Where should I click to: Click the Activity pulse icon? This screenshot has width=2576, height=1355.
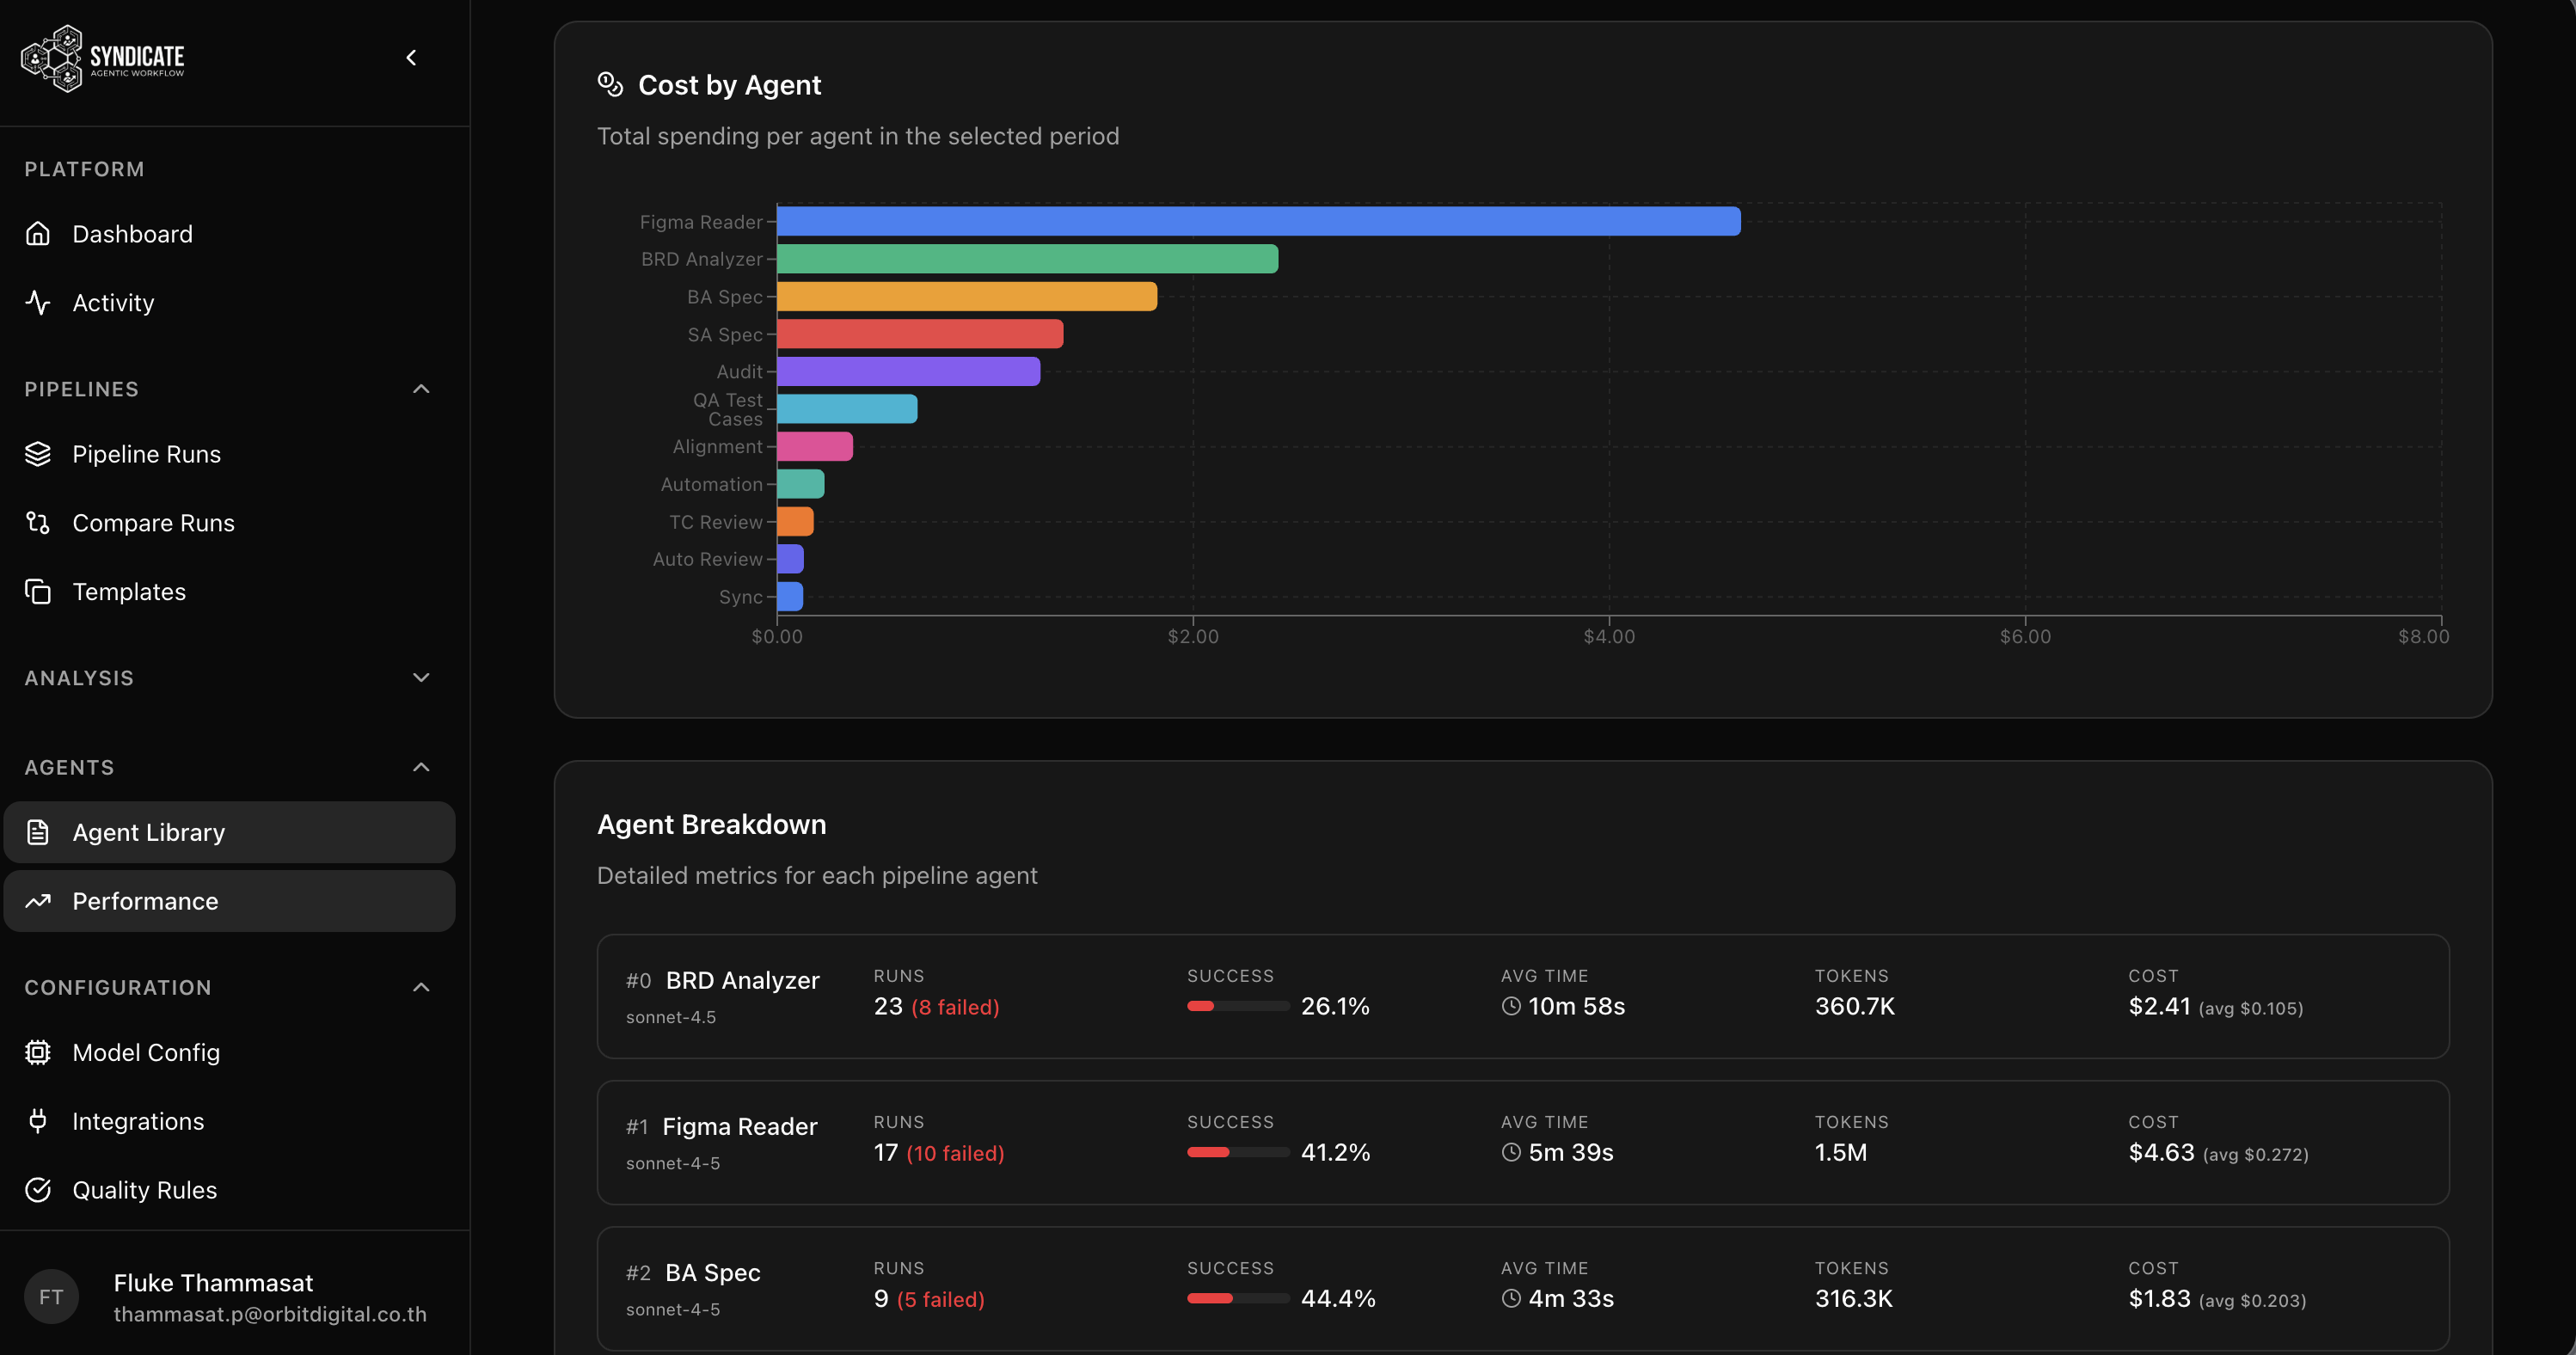pyautogui.click(x=38, y=302)
